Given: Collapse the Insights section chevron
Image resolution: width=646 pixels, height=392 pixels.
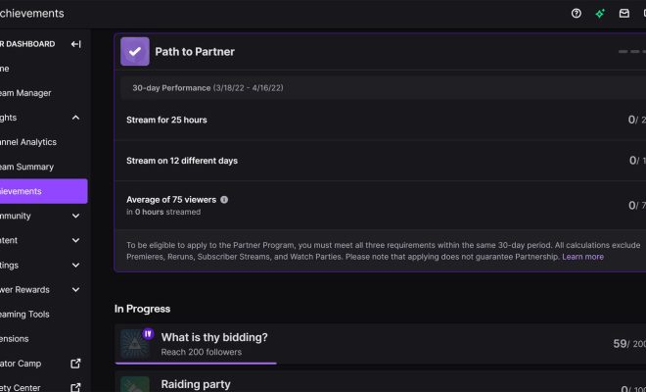Looking at the screenshot, I should pos(75,118).
